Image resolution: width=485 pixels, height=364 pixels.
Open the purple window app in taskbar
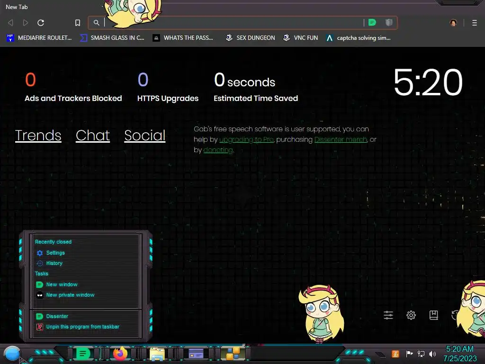(196, 354)
